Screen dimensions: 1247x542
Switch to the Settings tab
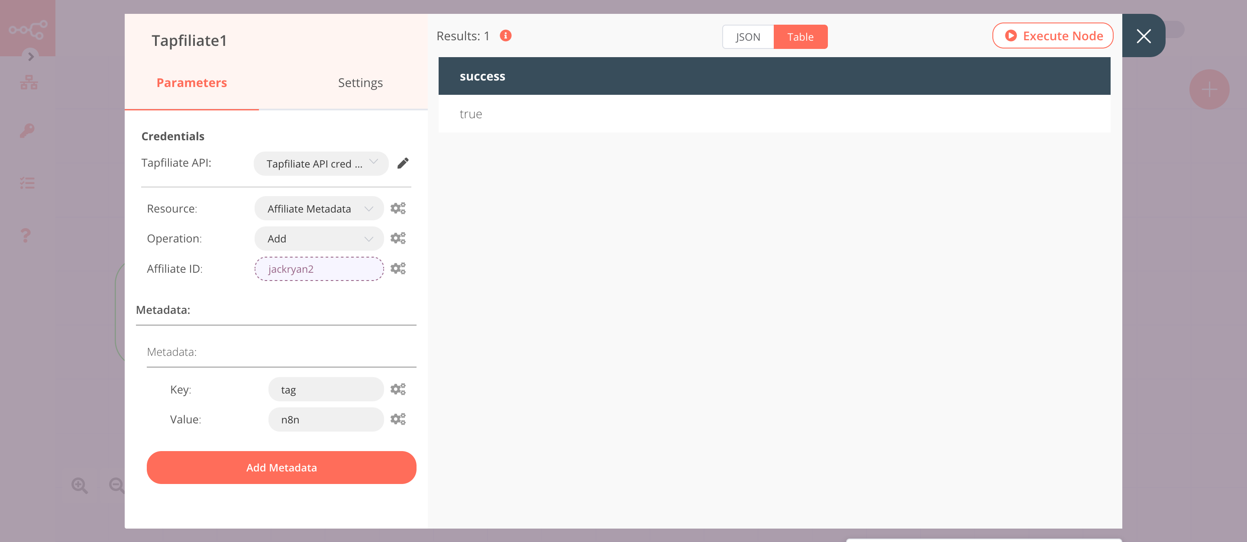coord(359,82)
